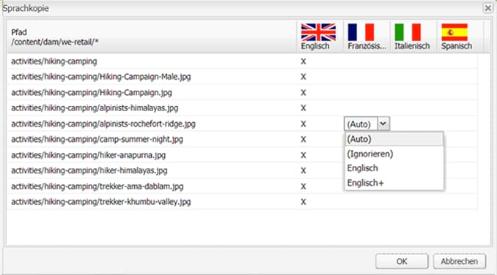The height and width of the screenshot is (275, 497).
Task: Confirm with the OK button
Action: 402,261
